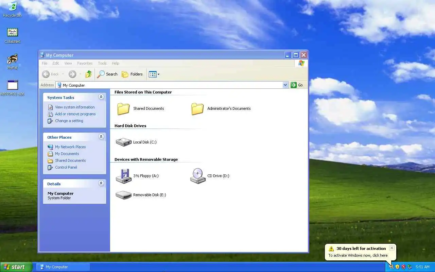The height and width of the screenshot is (272, 435).
Task: Collapse the Other Places panel
Action: pyautogui.click(x=101, y=137)
